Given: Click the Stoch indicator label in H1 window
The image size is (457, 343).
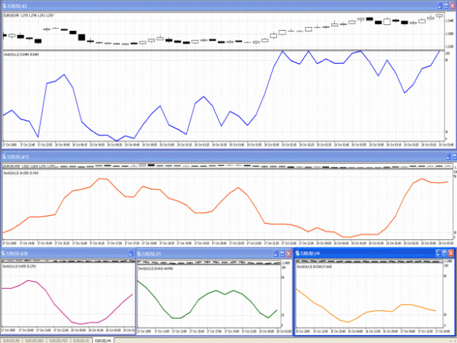Looking at the screenshot, I should 156,268.
